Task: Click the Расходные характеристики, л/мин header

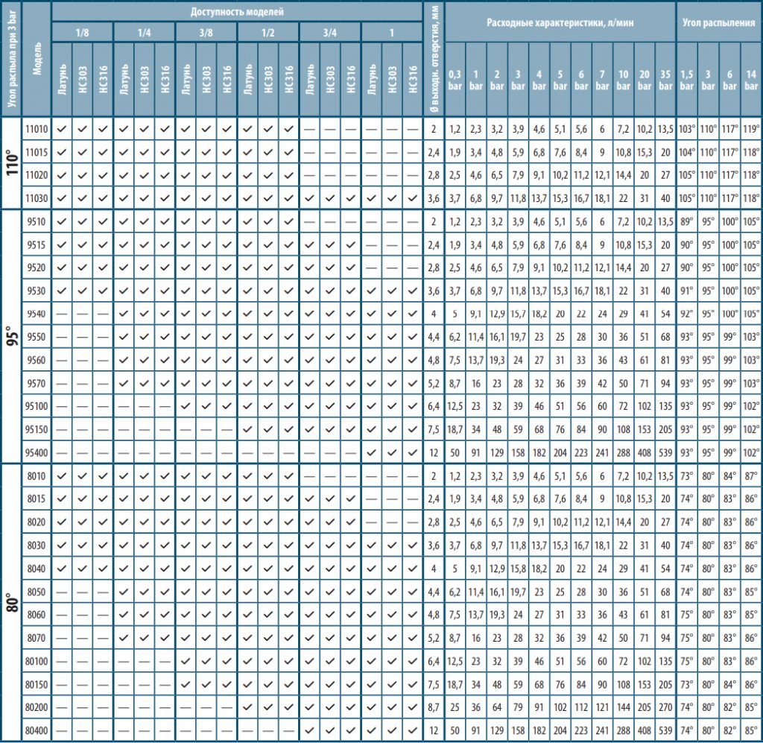Action: [560, 22]
